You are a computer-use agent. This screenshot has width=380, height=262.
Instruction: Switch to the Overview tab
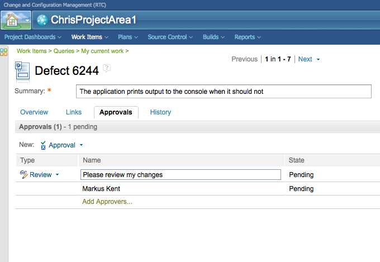(34, 112)
